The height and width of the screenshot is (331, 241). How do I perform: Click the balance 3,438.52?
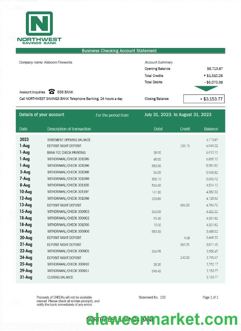[x=212, y=232]
